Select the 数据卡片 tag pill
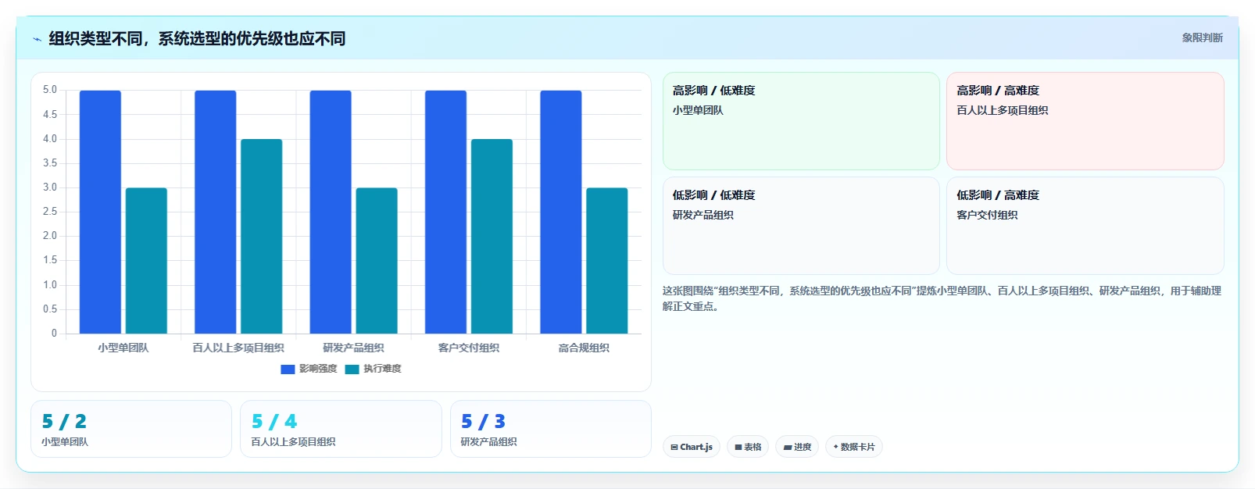The width and height of the screenshot is (1255, 489). point(854,447)
